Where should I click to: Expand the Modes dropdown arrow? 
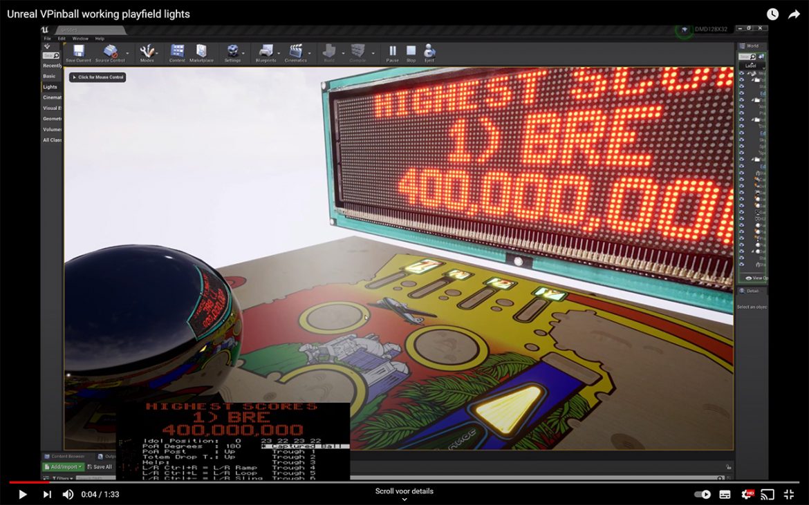click(x=158, y=53)
